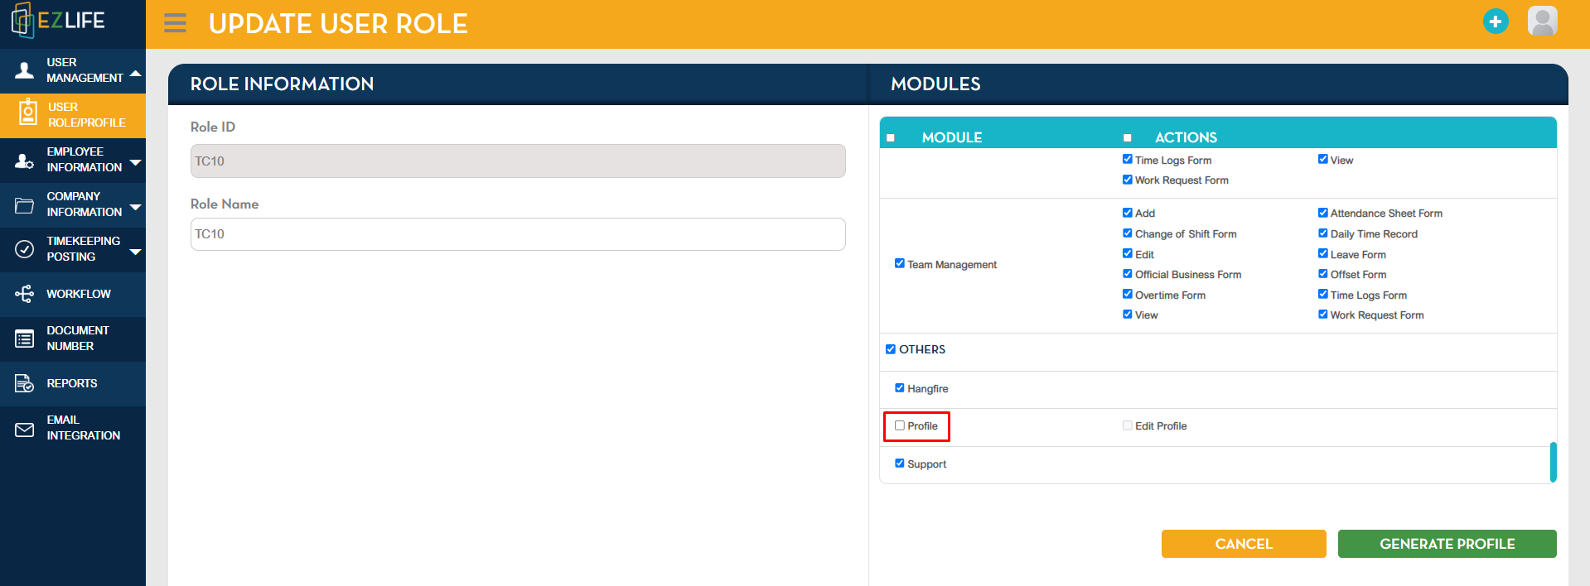Click the Document Number list icon
Viewport: 1590px width, 586px height.
[x=25, y=339]
